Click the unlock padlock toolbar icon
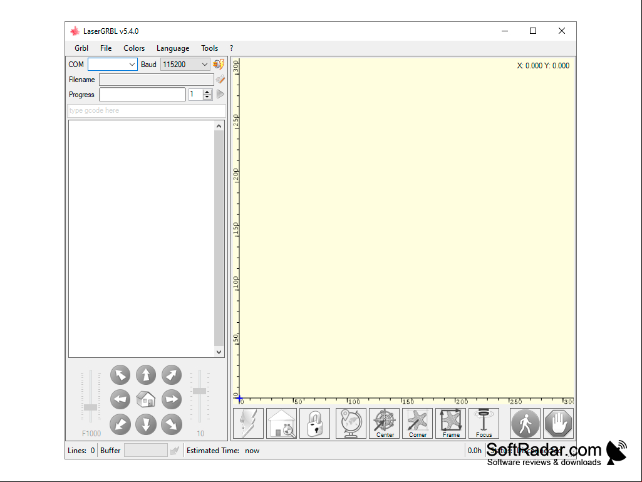This screenshot has height=482, width=642. (314, 423)
